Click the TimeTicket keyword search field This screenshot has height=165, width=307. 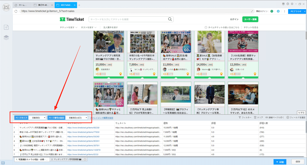(128, 19)
